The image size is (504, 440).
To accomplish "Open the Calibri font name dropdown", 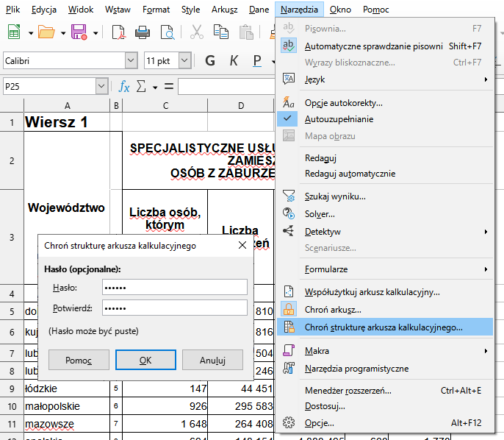I will [x=132, y=60].
